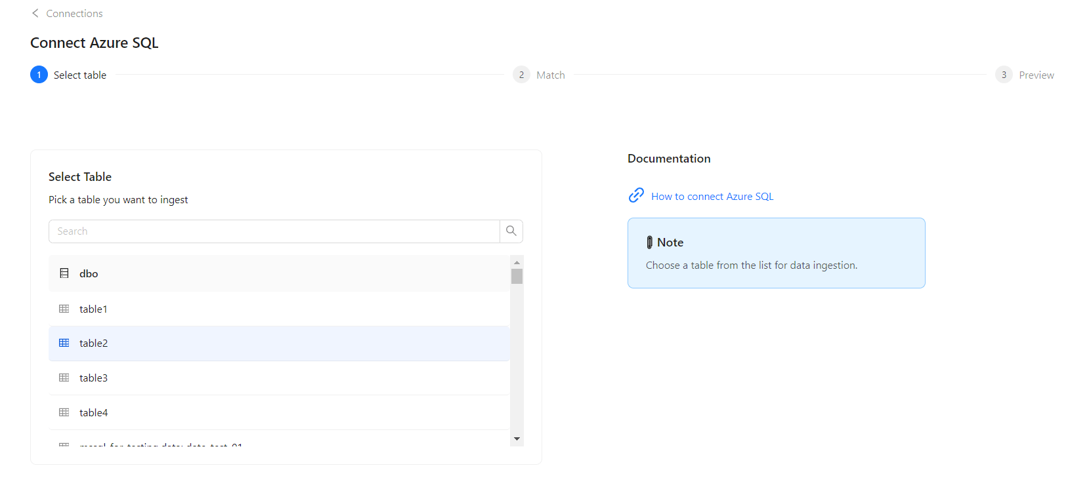This screenshot has width=1091, height=491.
Task: Open the How to connect Azure SQL link
Action: tap(712, 197)
